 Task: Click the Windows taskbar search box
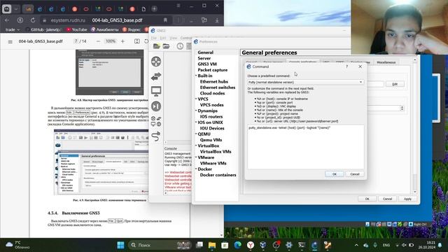[160, 245]
